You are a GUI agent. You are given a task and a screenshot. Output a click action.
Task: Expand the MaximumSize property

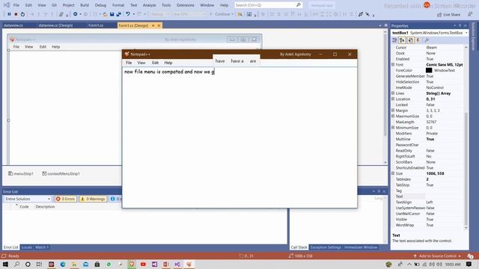[x=393, y=117]
